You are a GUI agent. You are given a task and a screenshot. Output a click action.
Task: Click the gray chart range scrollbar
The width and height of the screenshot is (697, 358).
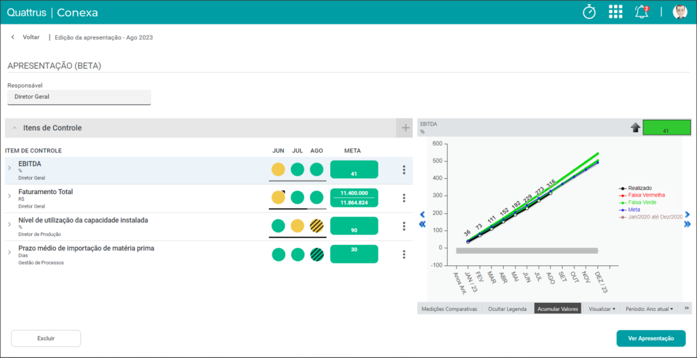coord(528,251)
